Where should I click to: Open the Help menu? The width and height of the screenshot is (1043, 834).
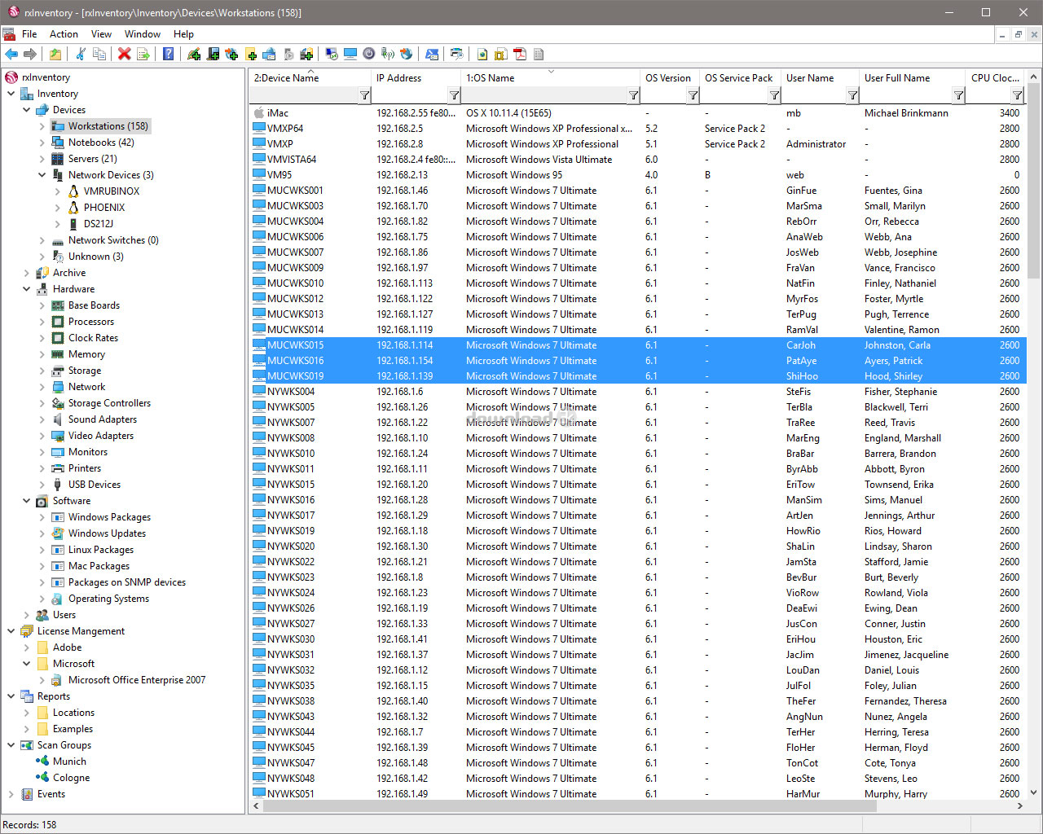tap(183, 34)
